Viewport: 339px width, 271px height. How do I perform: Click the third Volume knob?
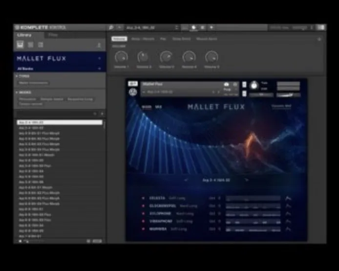166,57
